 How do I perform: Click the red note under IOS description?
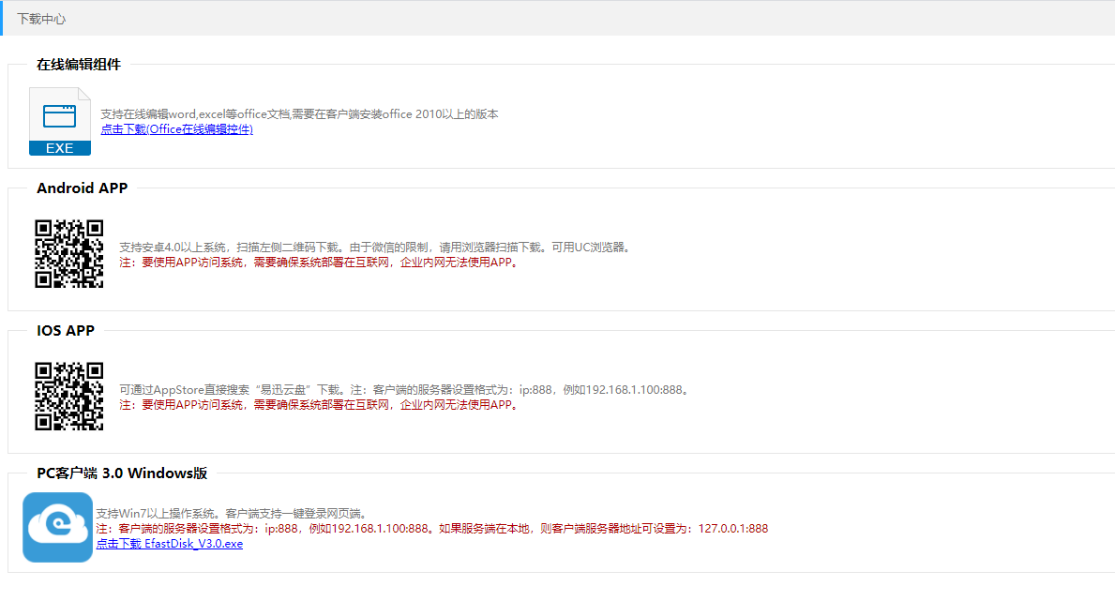pyautogui.click(x=321, y=404)
